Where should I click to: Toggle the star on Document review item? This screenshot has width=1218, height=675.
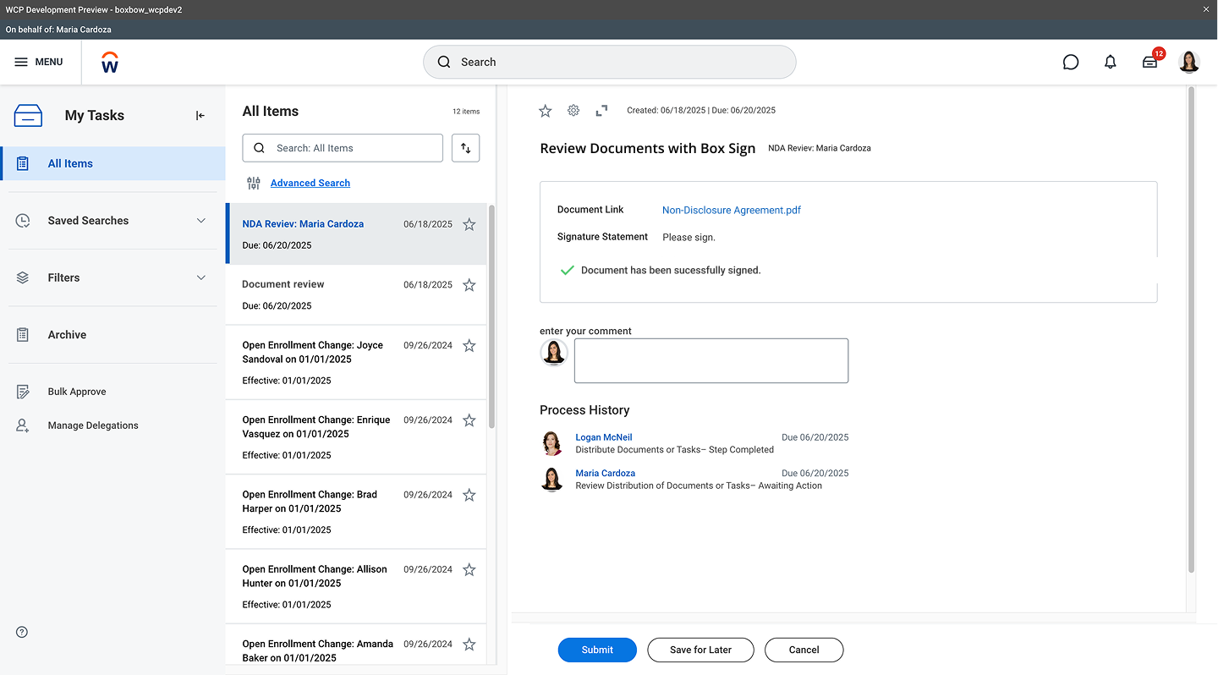click(469, 285)
